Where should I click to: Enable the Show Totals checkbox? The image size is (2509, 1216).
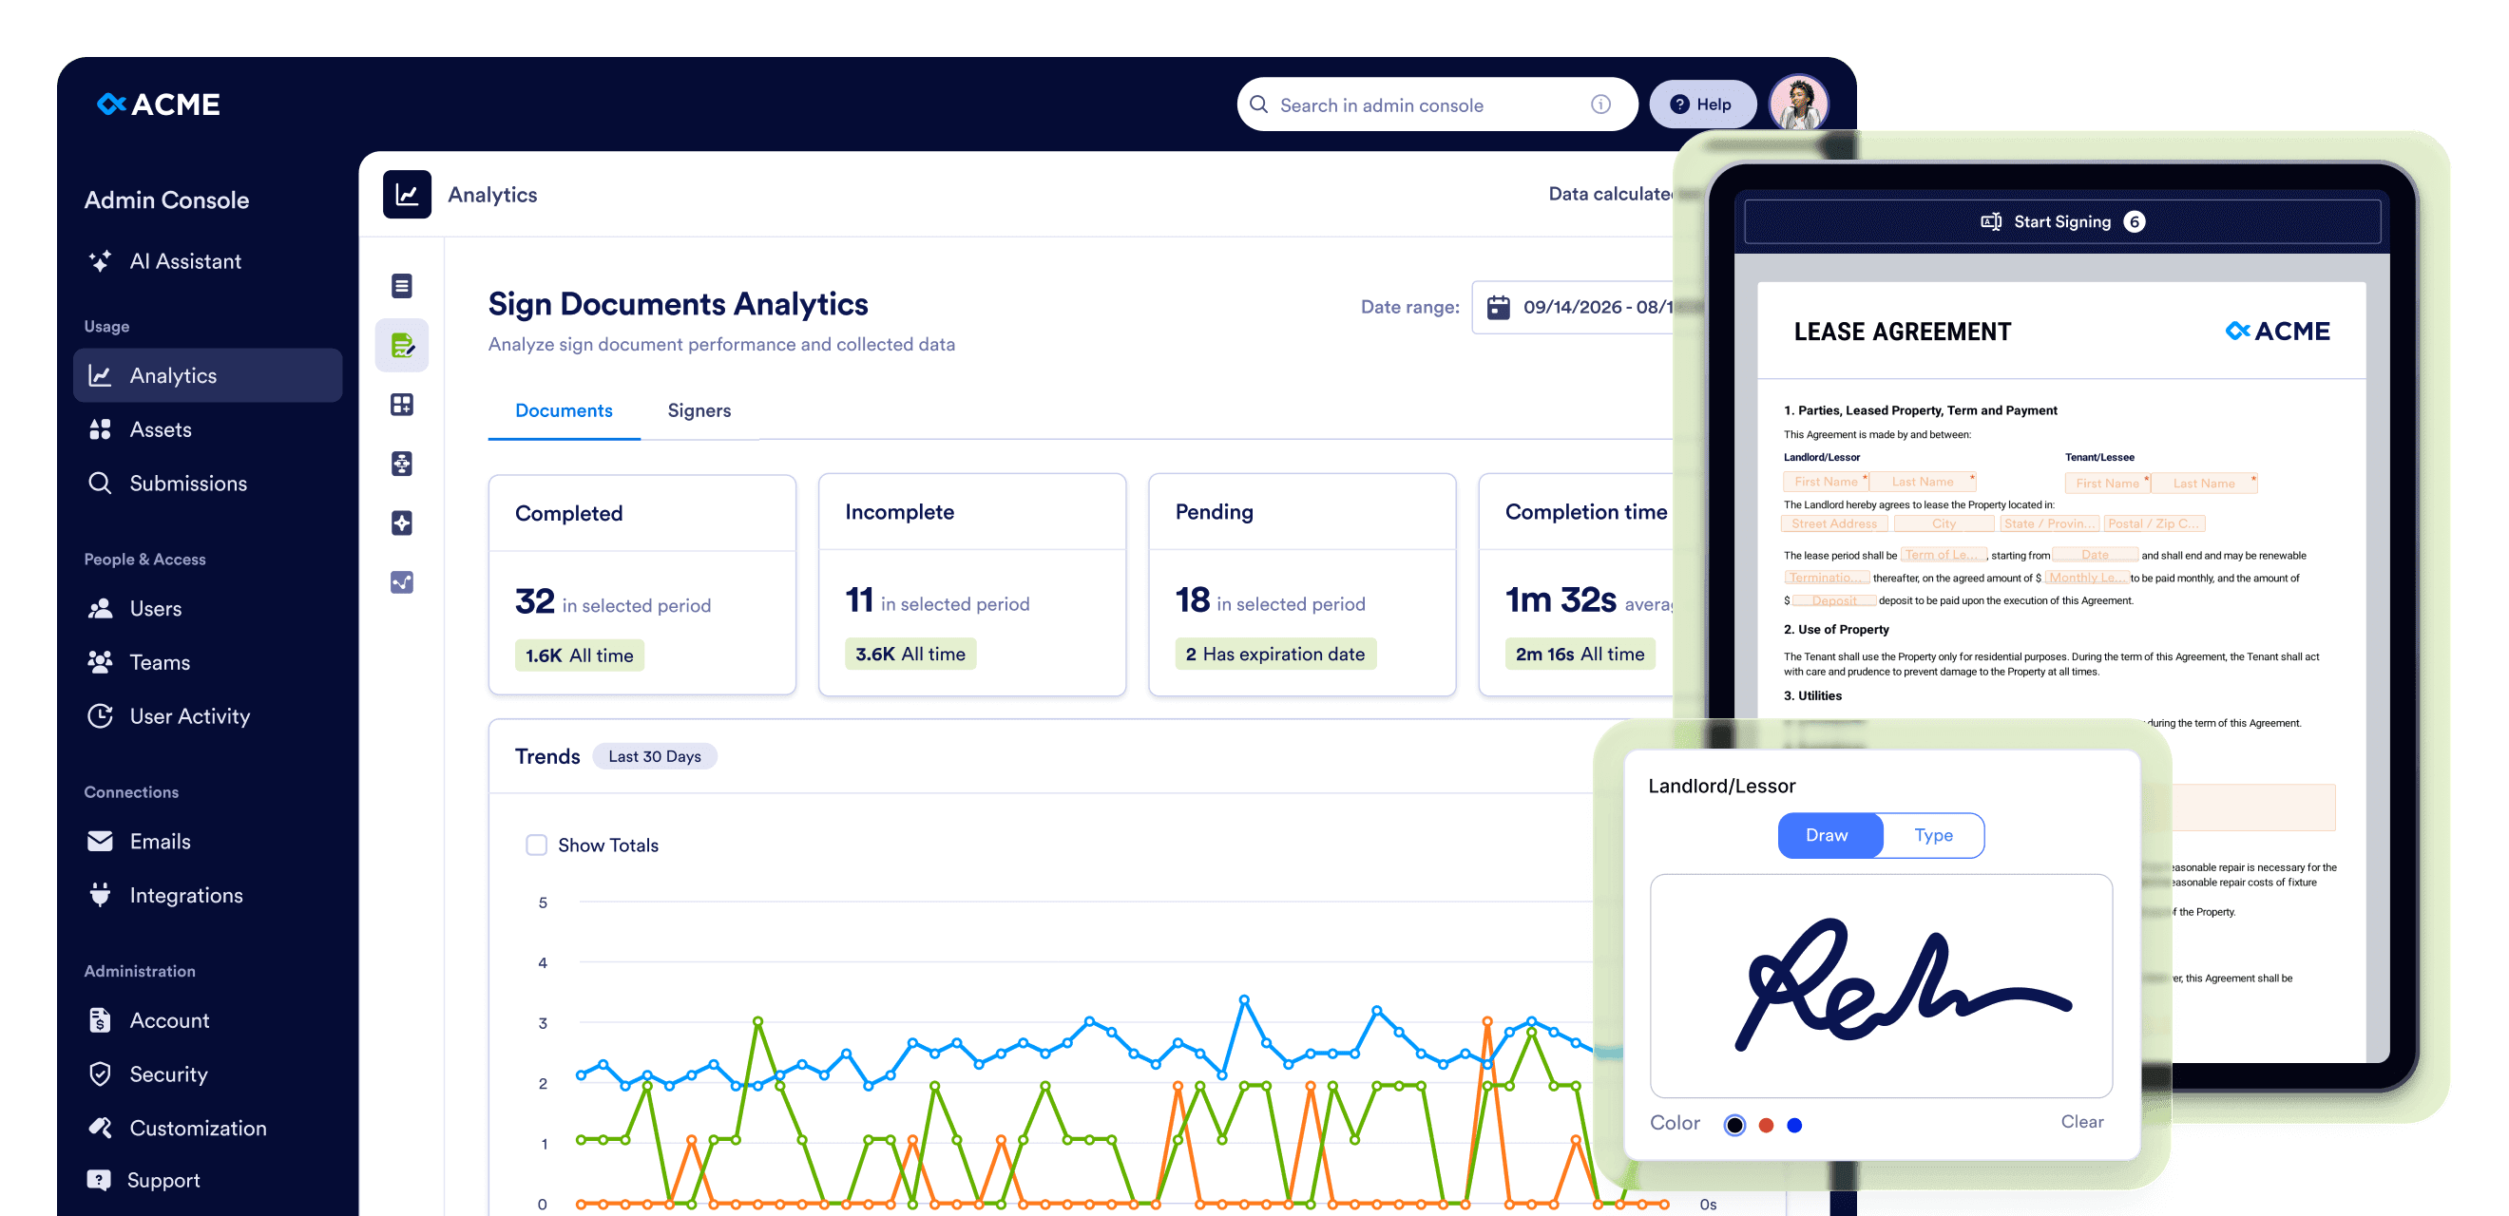(x=537, y=845)
